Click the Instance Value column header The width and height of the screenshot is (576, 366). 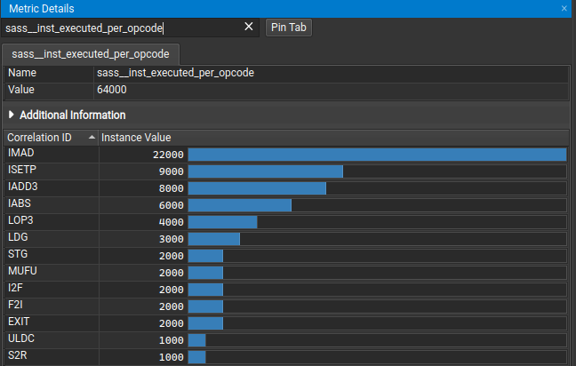tap(333, 138)
